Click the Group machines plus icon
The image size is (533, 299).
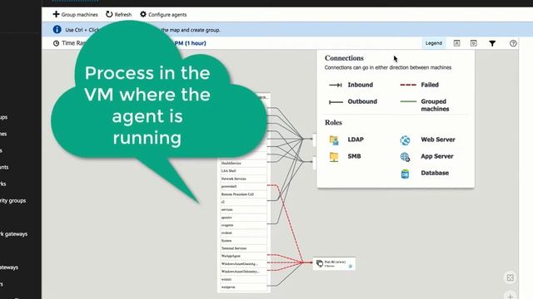[x=56, y=14]
